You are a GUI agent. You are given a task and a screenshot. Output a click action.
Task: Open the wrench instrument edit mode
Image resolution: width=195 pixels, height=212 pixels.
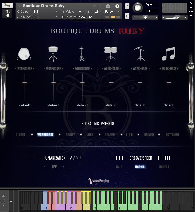(x=7, y=5)
